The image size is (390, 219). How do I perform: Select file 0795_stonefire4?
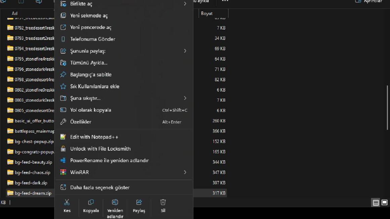pos(34,59)
